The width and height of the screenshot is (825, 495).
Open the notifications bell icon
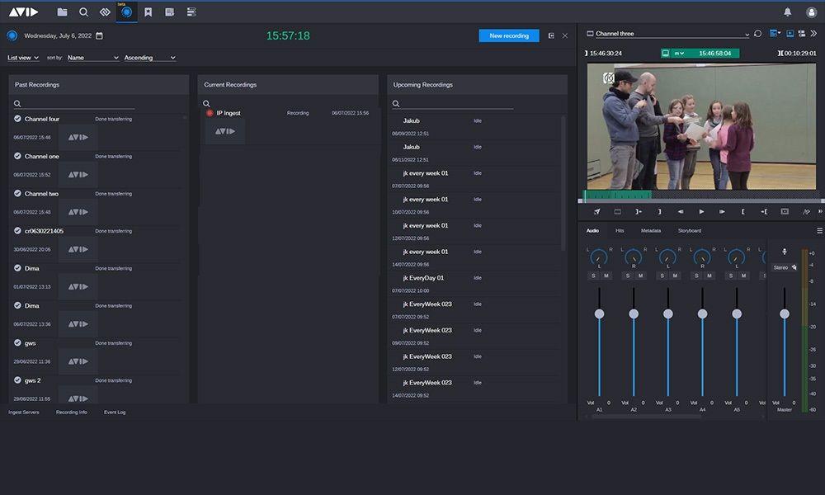(787, 12)
